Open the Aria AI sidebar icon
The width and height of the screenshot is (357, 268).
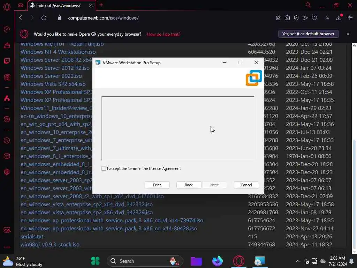tap(7, 98)
